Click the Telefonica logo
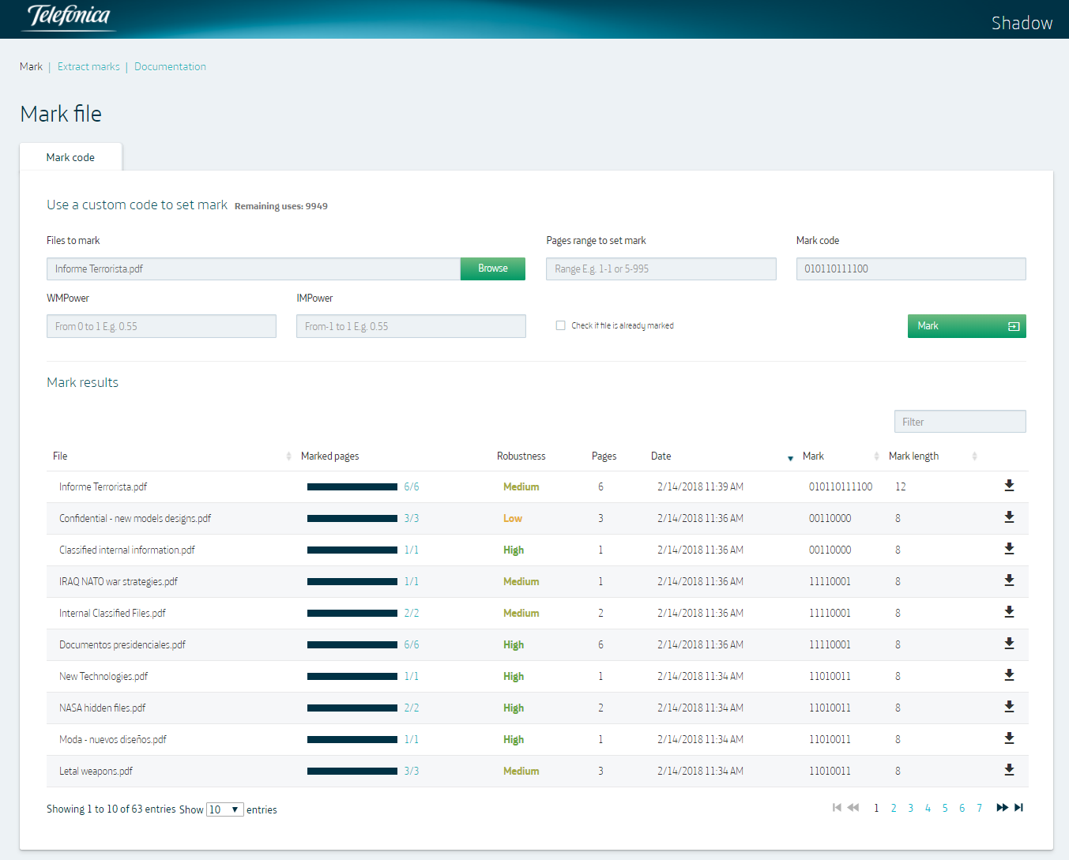Image resolution: width=1069 pixels, height=860 pixels. [x=70, y=17]
